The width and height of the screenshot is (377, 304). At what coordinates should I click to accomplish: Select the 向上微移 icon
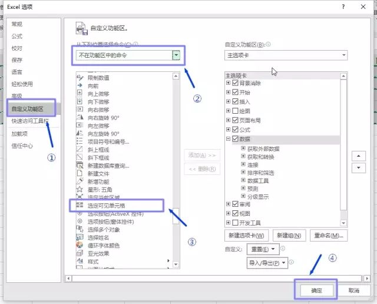pyautogui.click(x=80, y=93)
